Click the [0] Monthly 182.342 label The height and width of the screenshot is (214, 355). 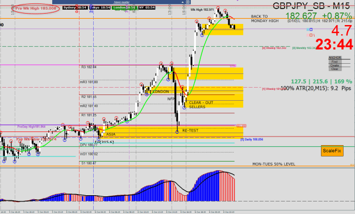(x=304, y=48)
